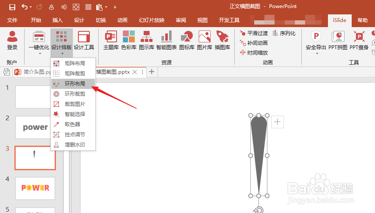Open the 开发工具 tab
Image resolution: width=375 pixels, height=213 pixels.
pyautogui.click(x=229, y=20)
